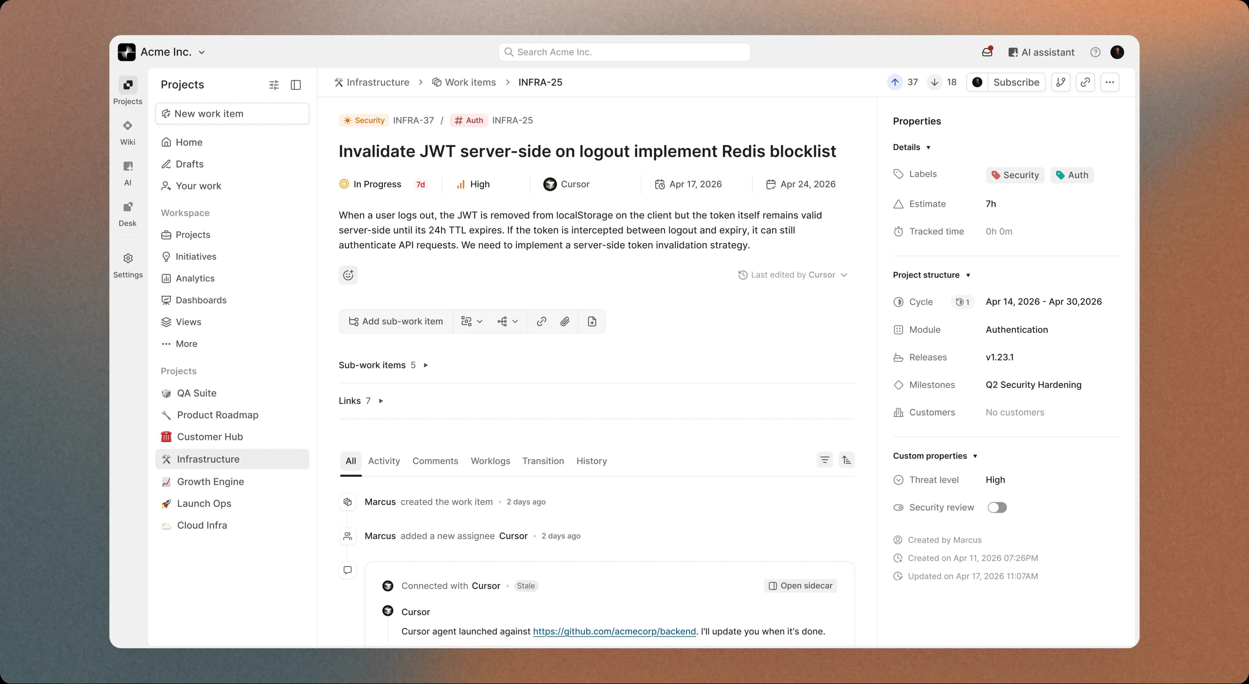Collapse the Project structure section
The image size is (1249, 684).
(x=932, y=275)
